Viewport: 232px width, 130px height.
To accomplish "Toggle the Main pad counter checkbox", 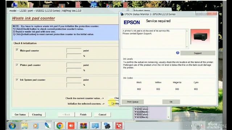I will [17, 50].
